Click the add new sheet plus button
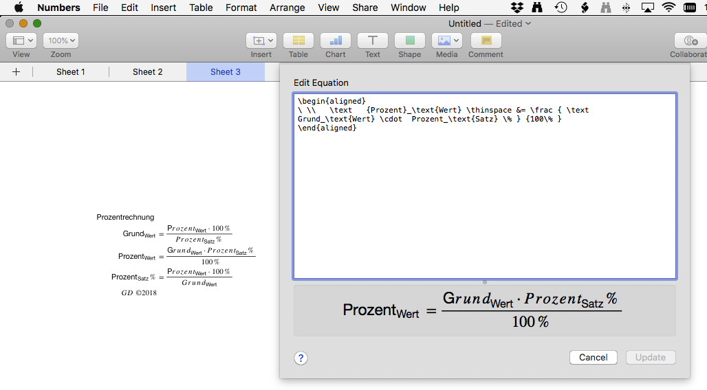This screenshot has height=390, width=707. (17, 71)
